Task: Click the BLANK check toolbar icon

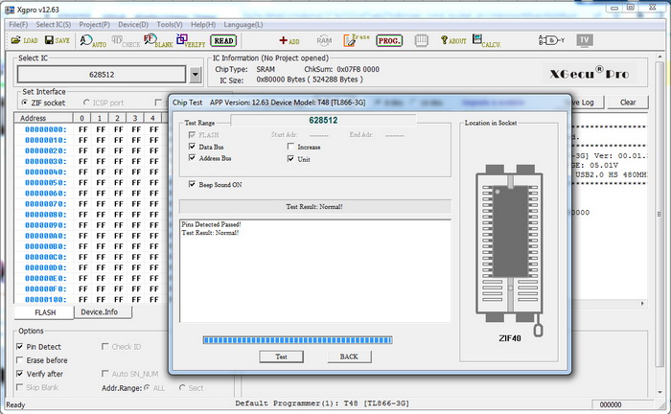Action: click(x=158, y=40)
